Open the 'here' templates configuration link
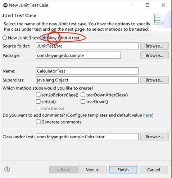 [148, 115]
